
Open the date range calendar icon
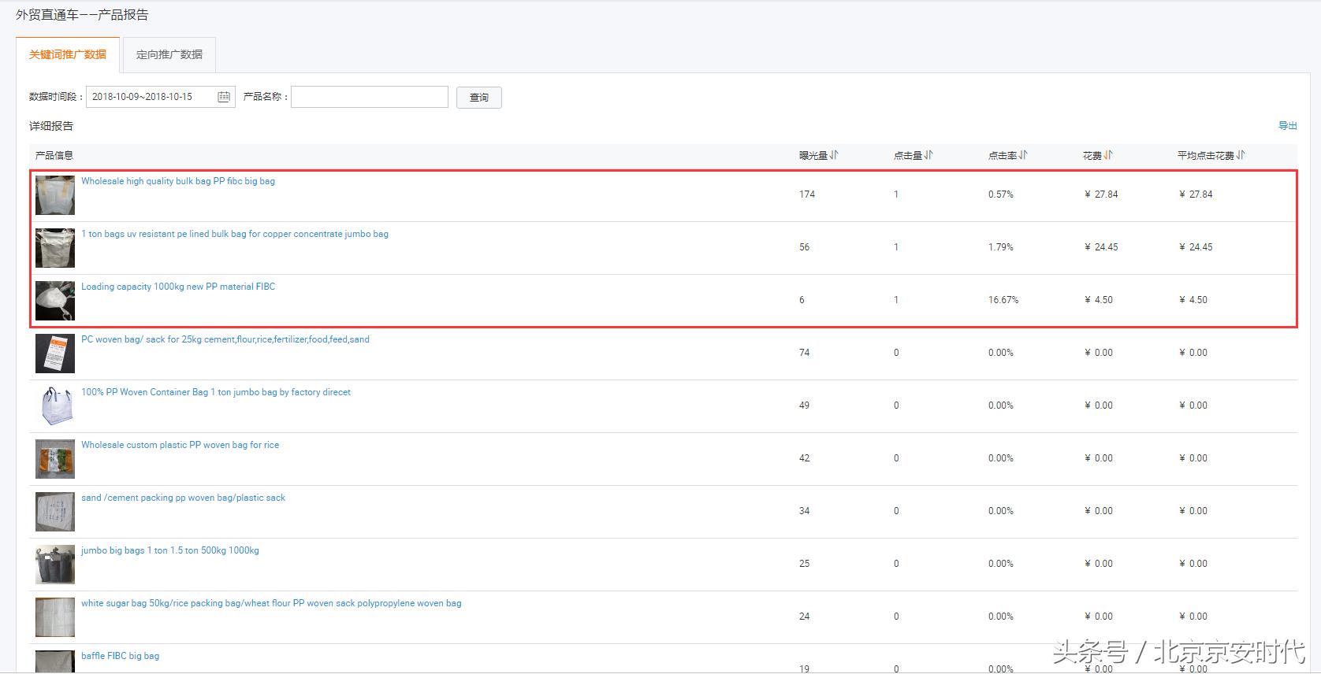point(224,97)
